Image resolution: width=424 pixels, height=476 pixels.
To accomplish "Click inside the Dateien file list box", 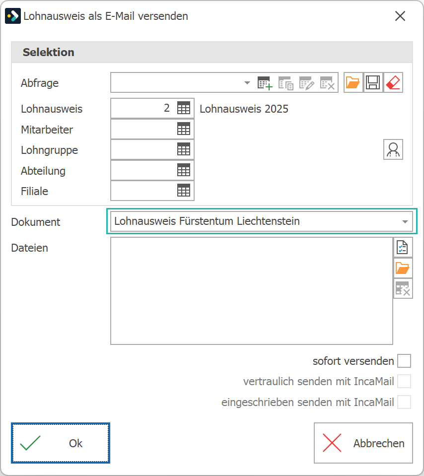I will click(252, 291).
